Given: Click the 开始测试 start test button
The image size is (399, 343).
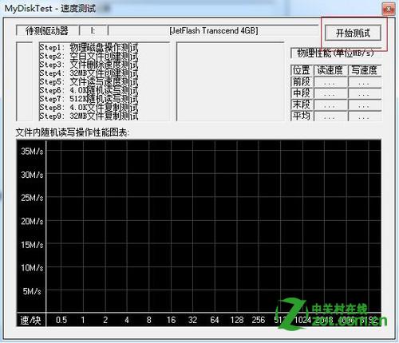Looking at the screenshot, I should tap(353, 33).
